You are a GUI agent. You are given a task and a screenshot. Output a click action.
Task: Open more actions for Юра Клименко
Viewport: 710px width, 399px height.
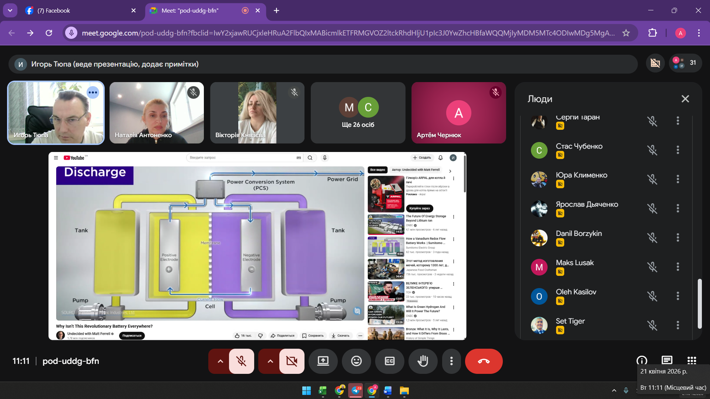[x=678, y=179]
